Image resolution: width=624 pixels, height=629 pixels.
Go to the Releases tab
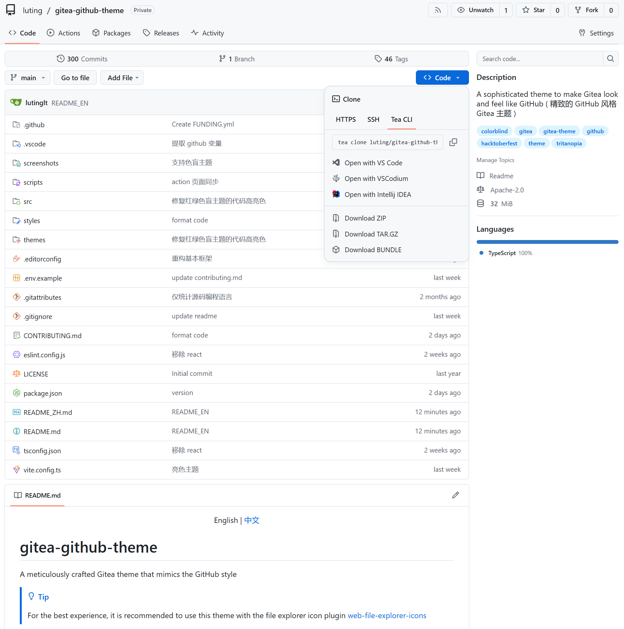point(161,33)
